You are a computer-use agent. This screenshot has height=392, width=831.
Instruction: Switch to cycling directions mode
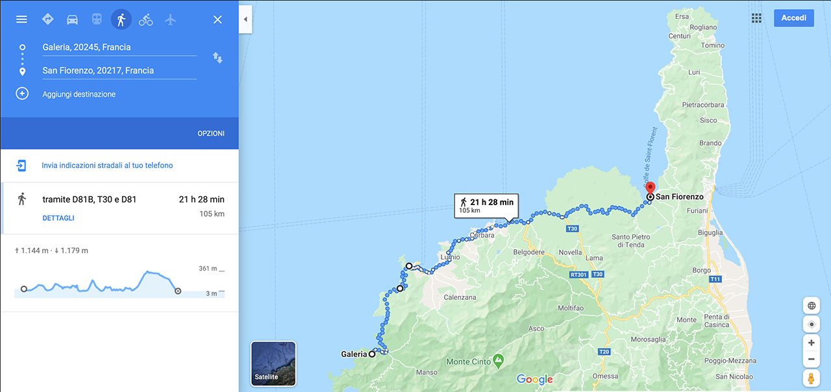[x=145, y=19]
